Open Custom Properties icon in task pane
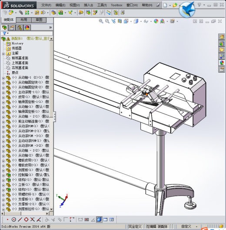This screenshot has height=230, width=226. pyautogui.click(x=222, y=69)
